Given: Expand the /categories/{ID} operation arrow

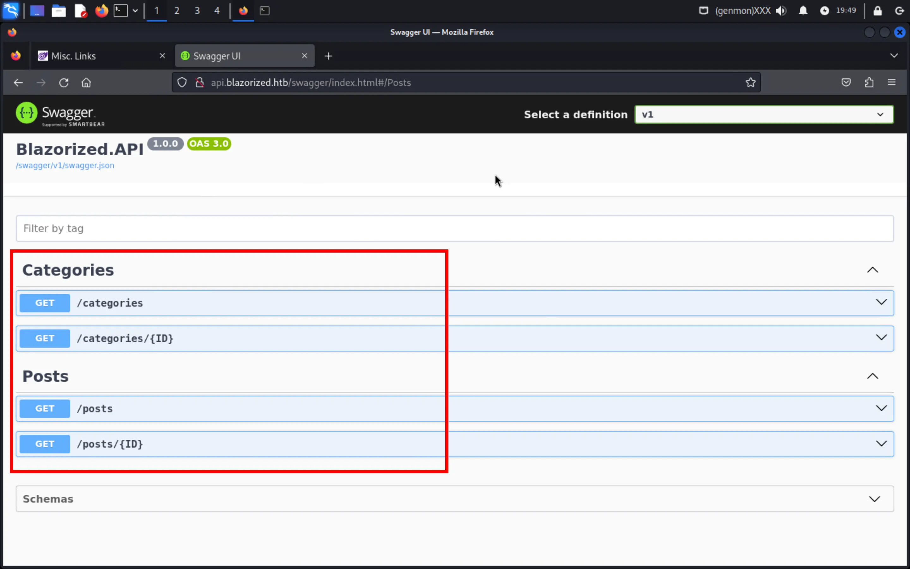Looking at the screenshot, I should [x=881, y=338].
